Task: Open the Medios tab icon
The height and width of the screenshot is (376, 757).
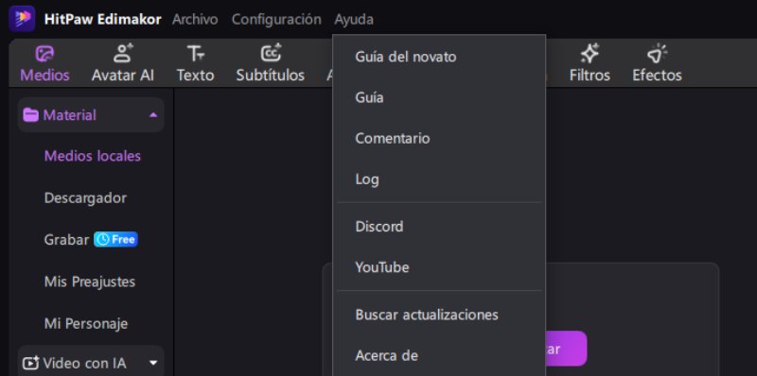Action: [x=44, y=54]
